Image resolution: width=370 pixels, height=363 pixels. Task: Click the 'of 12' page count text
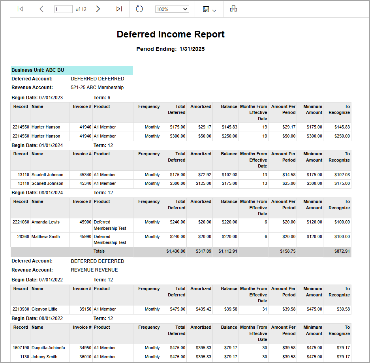point(81,9)
